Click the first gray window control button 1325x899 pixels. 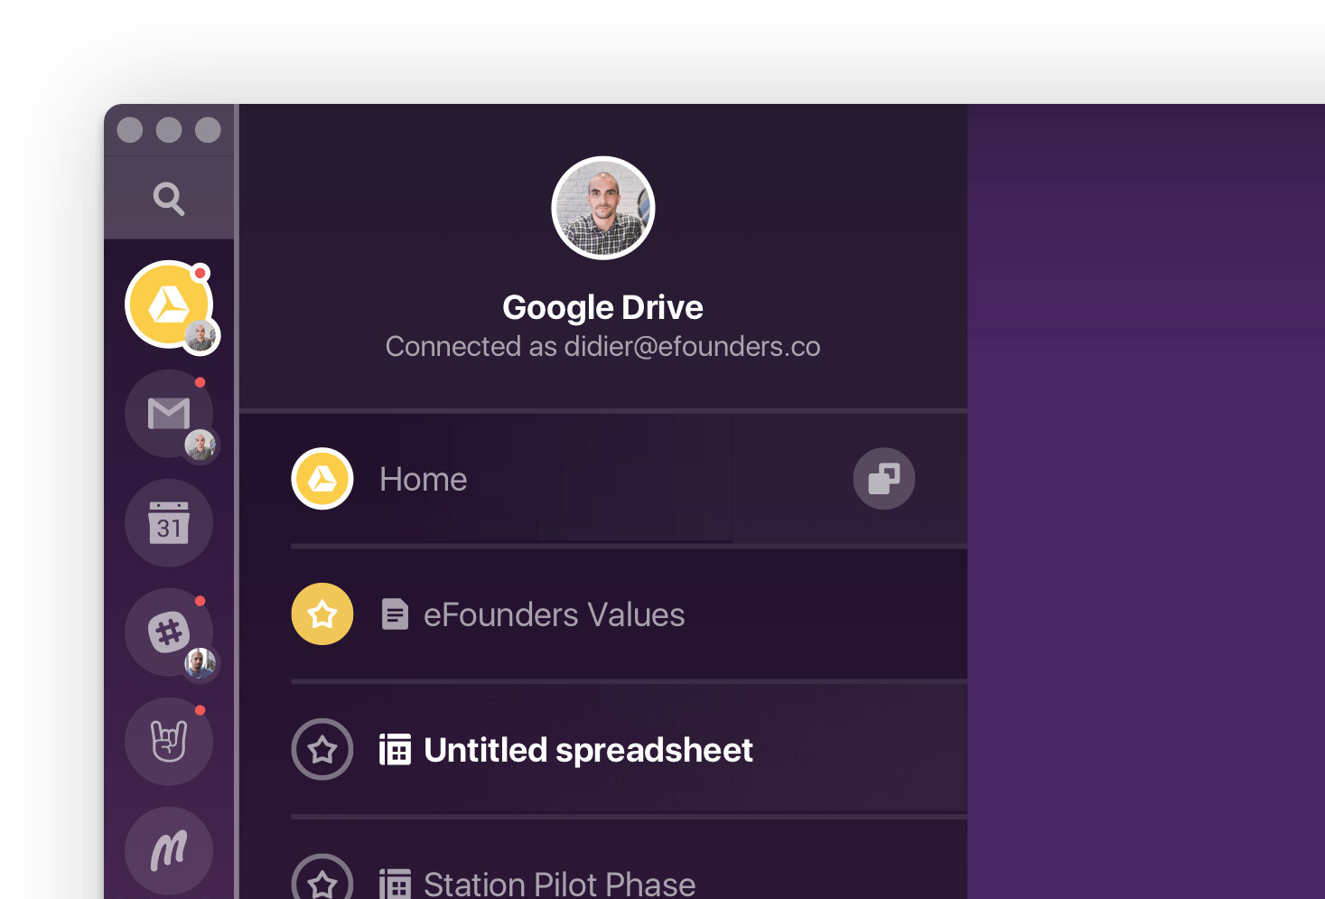click(x=130, y=130)
